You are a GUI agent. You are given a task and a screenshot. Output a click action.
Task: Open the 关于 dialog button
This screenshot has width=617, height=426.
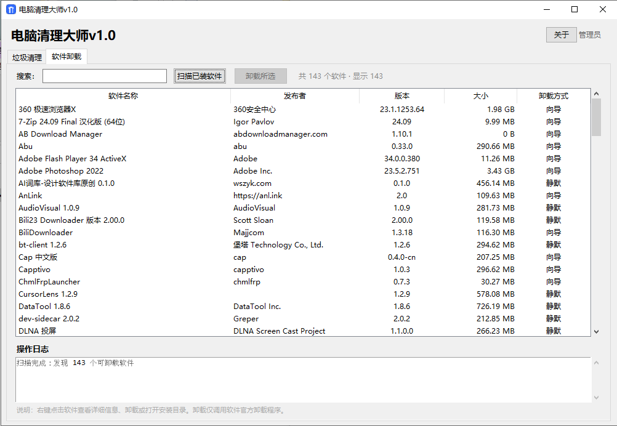(x=561, y=35)
